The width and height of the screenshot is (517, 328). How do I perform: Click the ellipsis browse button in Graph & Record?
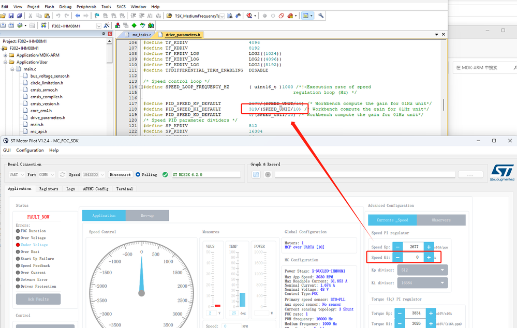pos(470,175)
